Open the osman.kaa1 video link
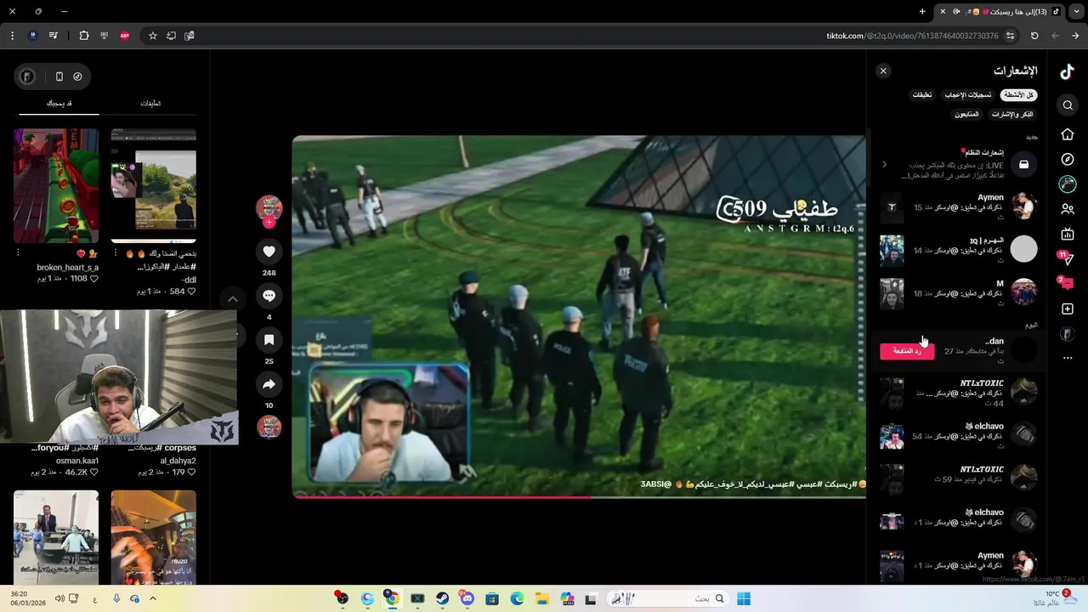Screen dimensions: 1088x612 [x=77, y=461]
